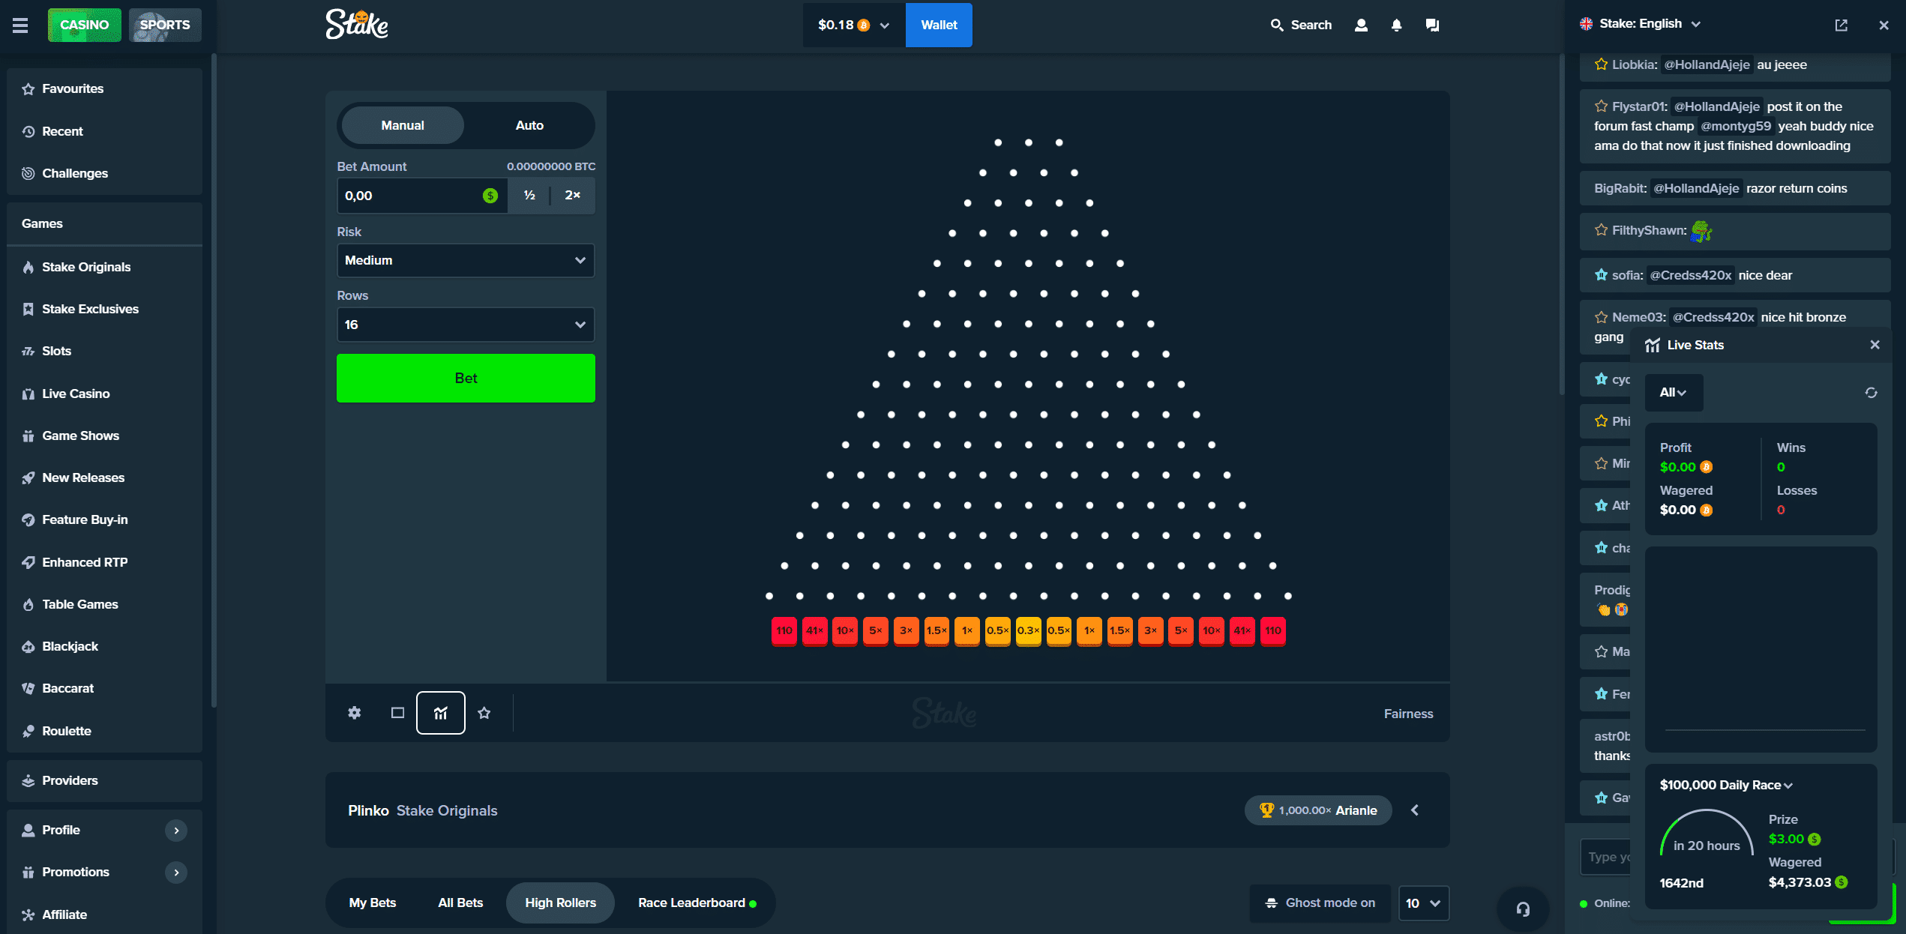Image resolution: width=1906 pixels, height=934 pixels.
Task: Open Enhanced RTP category
Action: coord(104,562)
